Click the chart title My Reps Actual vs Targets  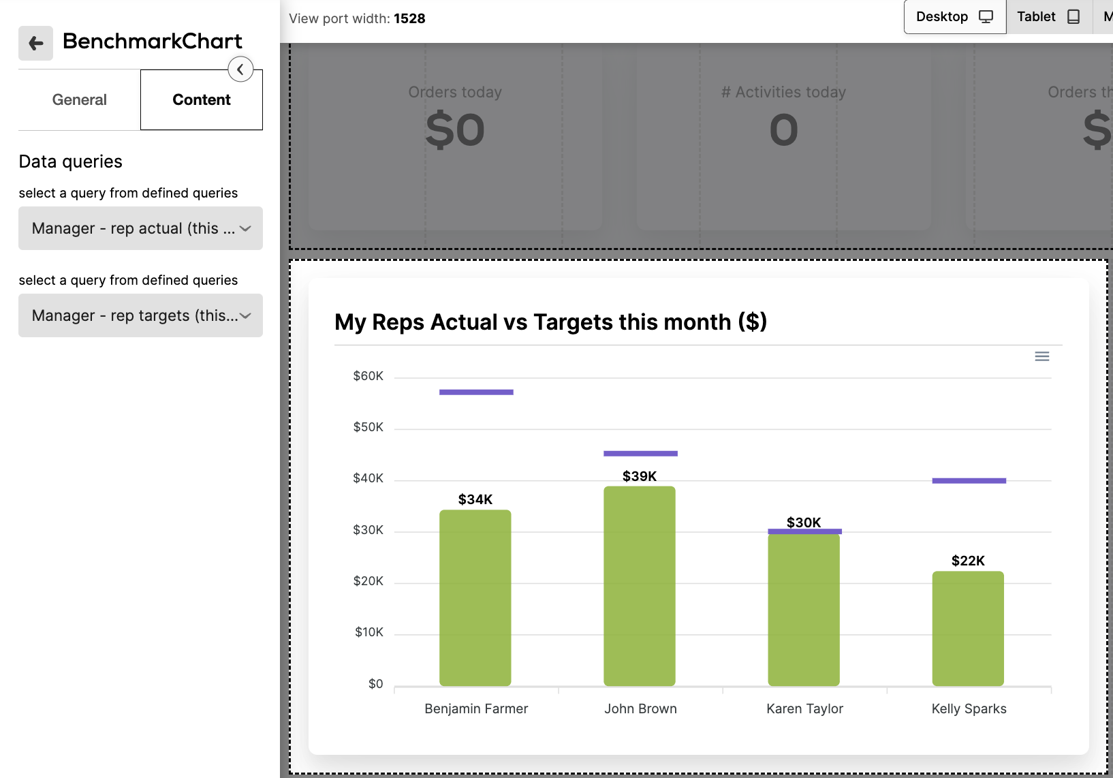click(x=550, y=322)
